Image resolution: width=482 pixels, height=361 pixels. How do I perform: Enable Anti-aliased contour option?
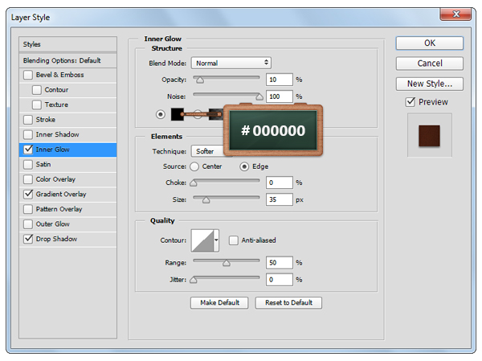[x=234, y=240]
